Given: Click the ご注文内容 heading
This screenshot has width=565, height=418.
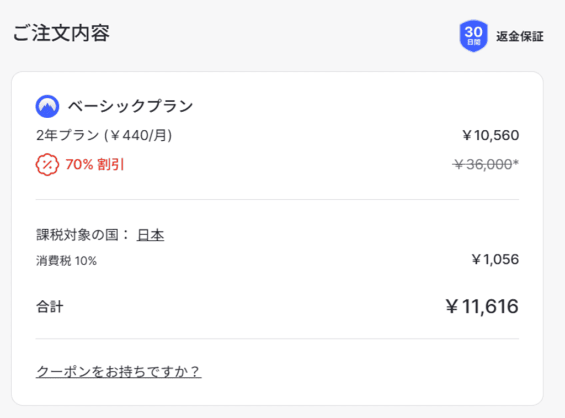Looking at the screenshot, I should click(x=61, y=33).
